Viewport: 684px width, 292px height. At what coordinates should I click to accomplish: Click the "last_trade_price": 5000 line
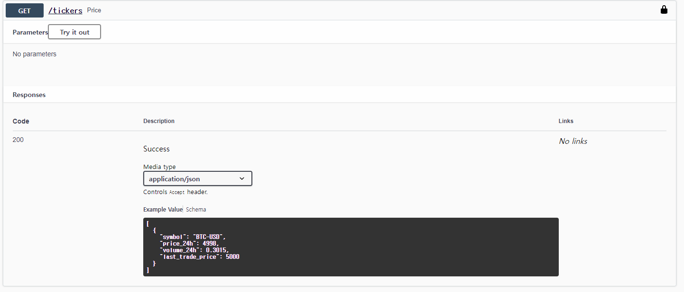click(200, 257)
